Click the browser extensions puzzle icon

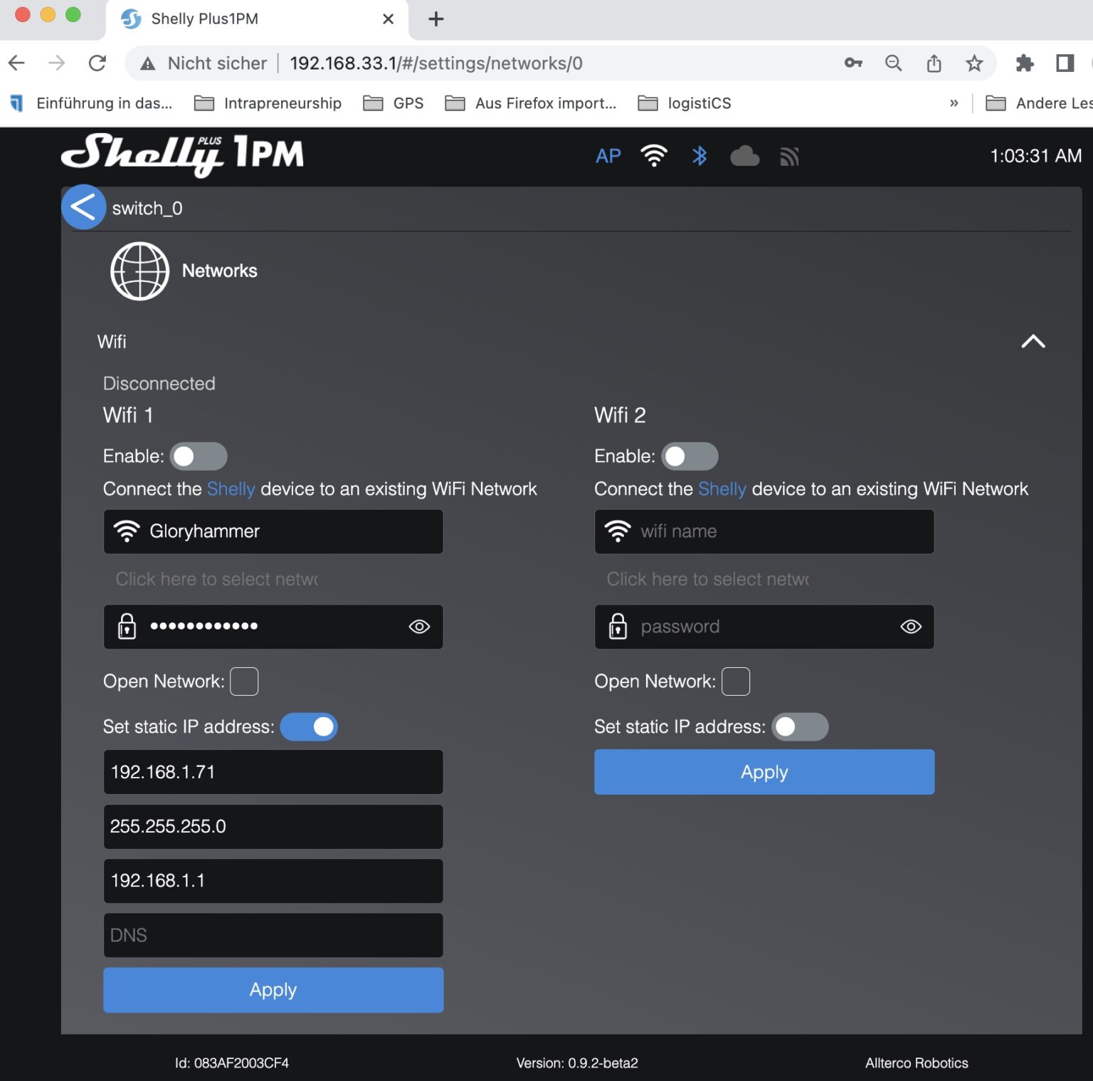coord(1024,63)
